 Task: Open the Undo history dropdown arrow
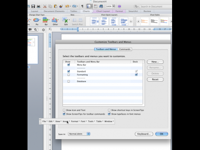click(x=70, y=6)
